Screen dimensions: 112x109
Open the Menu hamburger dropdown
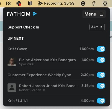coord(94,14)
